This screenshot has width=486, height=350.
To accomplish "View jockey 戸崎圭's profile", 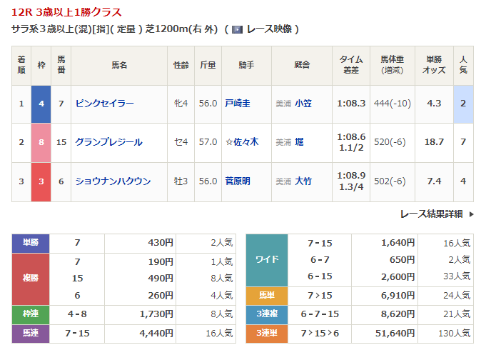I will click(237, 104).
